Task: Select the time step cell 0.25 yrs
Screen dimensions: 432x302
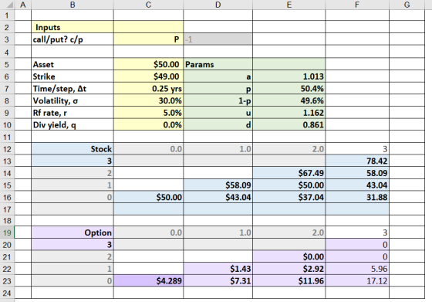Action: (x=148, y=89)
